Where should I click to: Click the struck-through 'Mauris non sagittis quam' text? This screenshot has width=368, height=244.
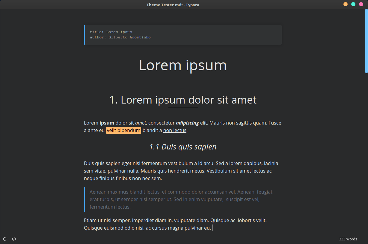tap(238, 123)
